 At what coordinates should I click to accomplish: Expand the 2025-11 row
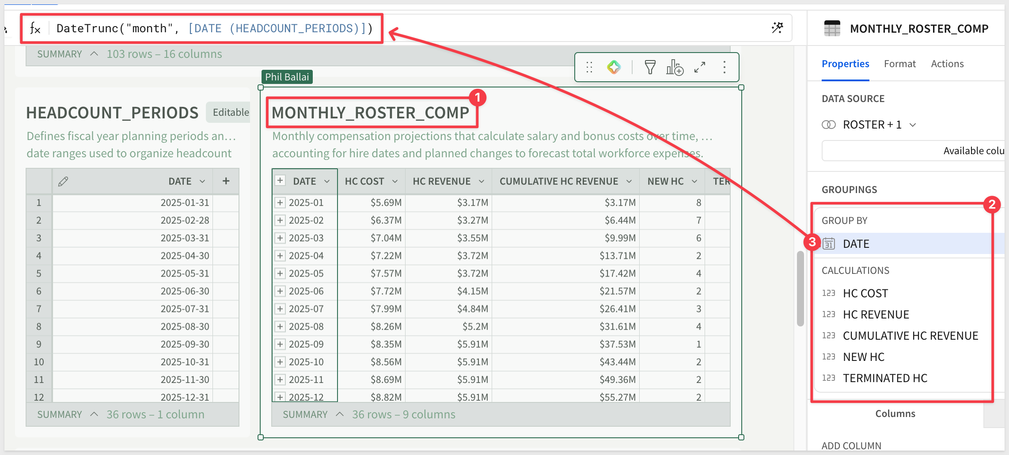click(x=280, y=379)
